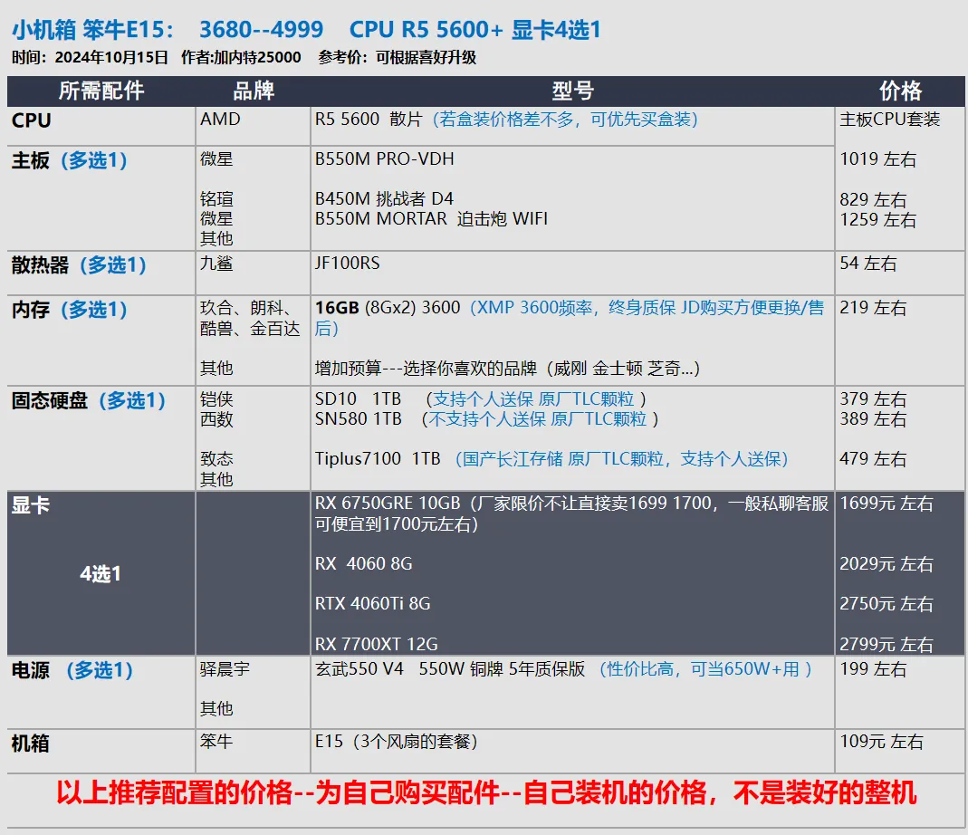This screenshot has height=835, width=968.
Task: Click the RX 4060 8G GPU entry
Action: click(x=364, y=564)
